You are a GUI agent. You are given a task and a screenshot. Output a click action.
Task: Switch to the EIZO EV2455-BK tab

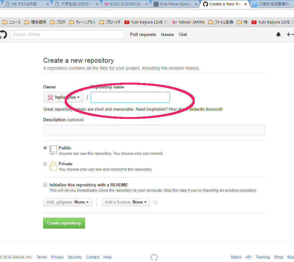tap(126, 4)
